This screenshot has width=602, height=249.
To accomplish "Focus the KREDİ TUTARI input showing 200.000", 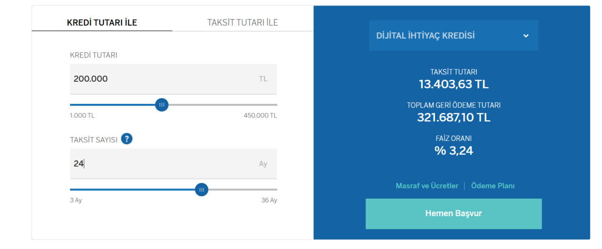I will (x=160, y=79).
